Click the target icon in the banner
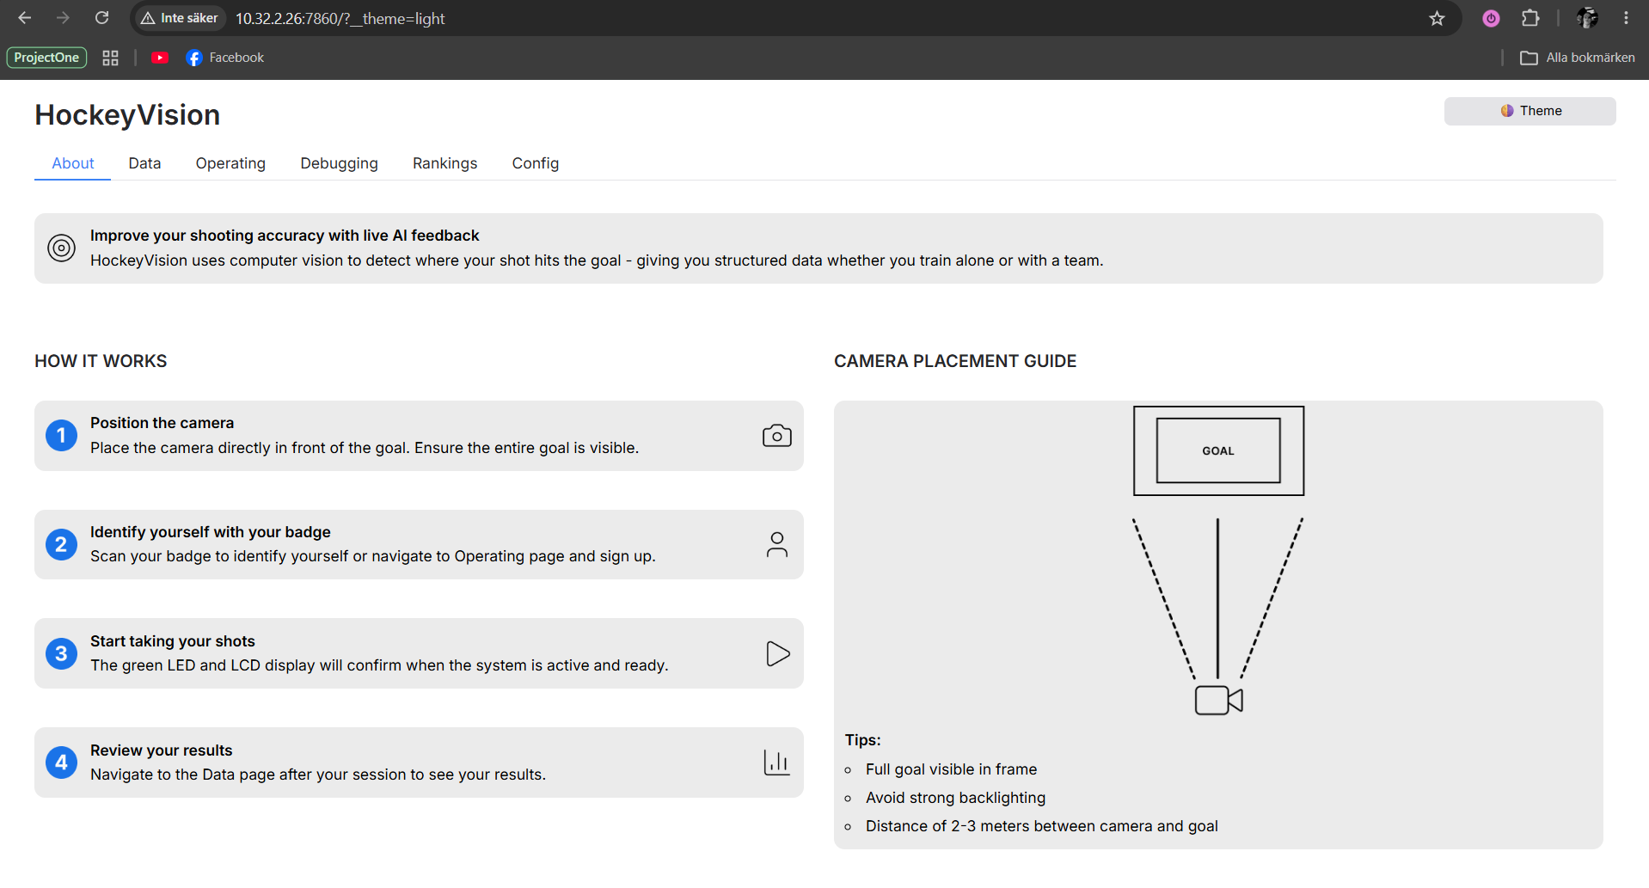This screenshot has width=1649, height=888. (x=62, y=248)
